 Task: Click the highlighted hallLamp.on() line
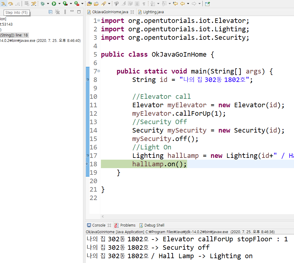click(x=144, y=164)
